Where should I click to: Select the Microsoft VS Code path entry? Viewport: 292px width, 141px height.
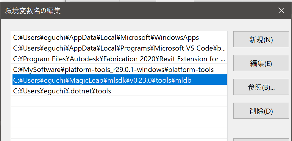[x=120, y=48]
